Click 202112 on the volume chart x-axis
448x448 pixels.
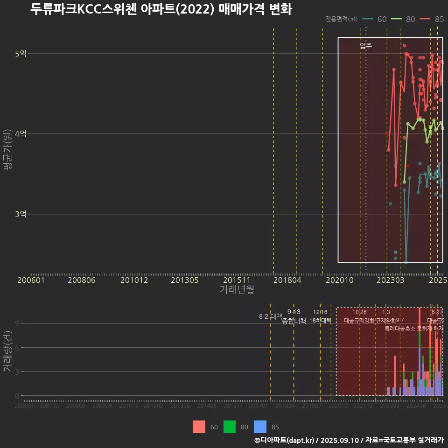(x=363, y=406)
